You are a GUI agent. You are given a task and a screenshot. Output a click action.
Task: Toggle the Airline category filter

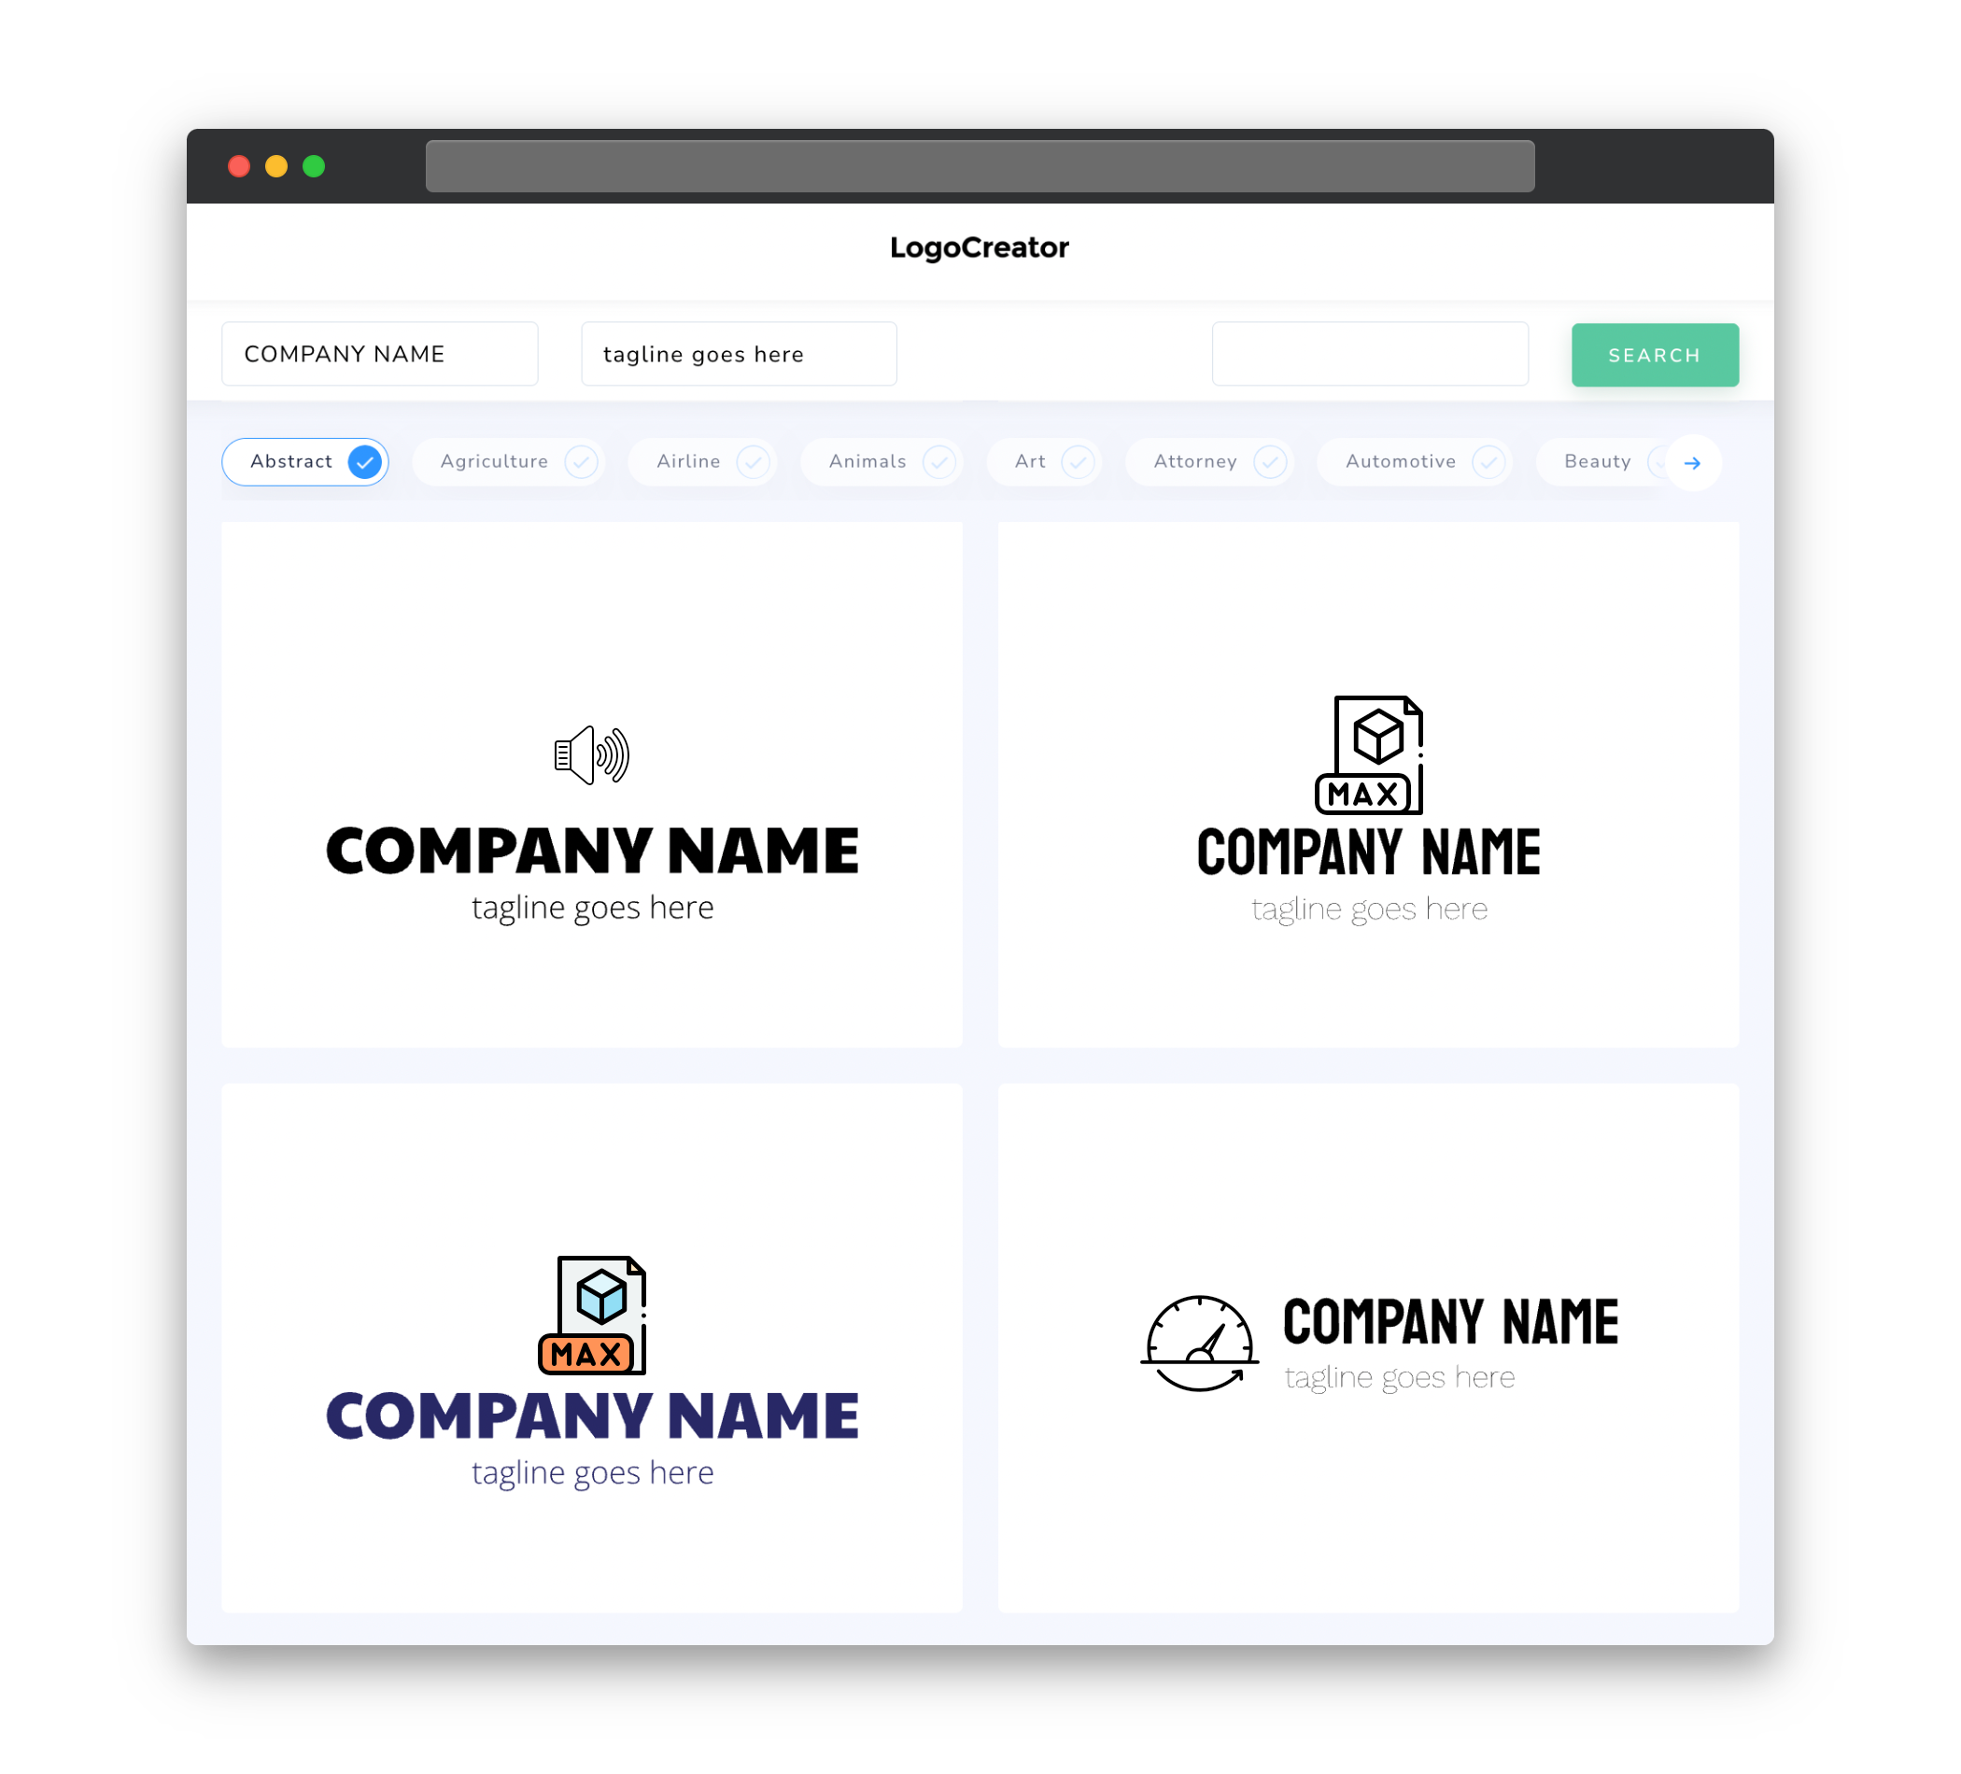[709, 461]
